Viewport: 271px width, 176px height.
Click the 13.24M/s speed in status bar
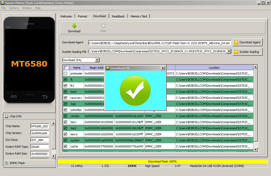click(77, 166)
